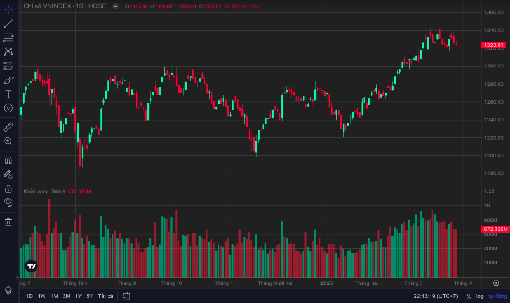Open timezone menu at 22:43:19 (UTC+7)
The image size is (510, 303).
coord(436,296)
